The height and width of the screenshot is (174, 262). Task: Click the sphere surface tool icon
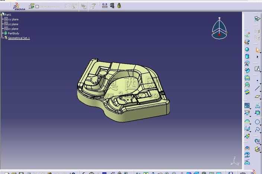[247, 49]
